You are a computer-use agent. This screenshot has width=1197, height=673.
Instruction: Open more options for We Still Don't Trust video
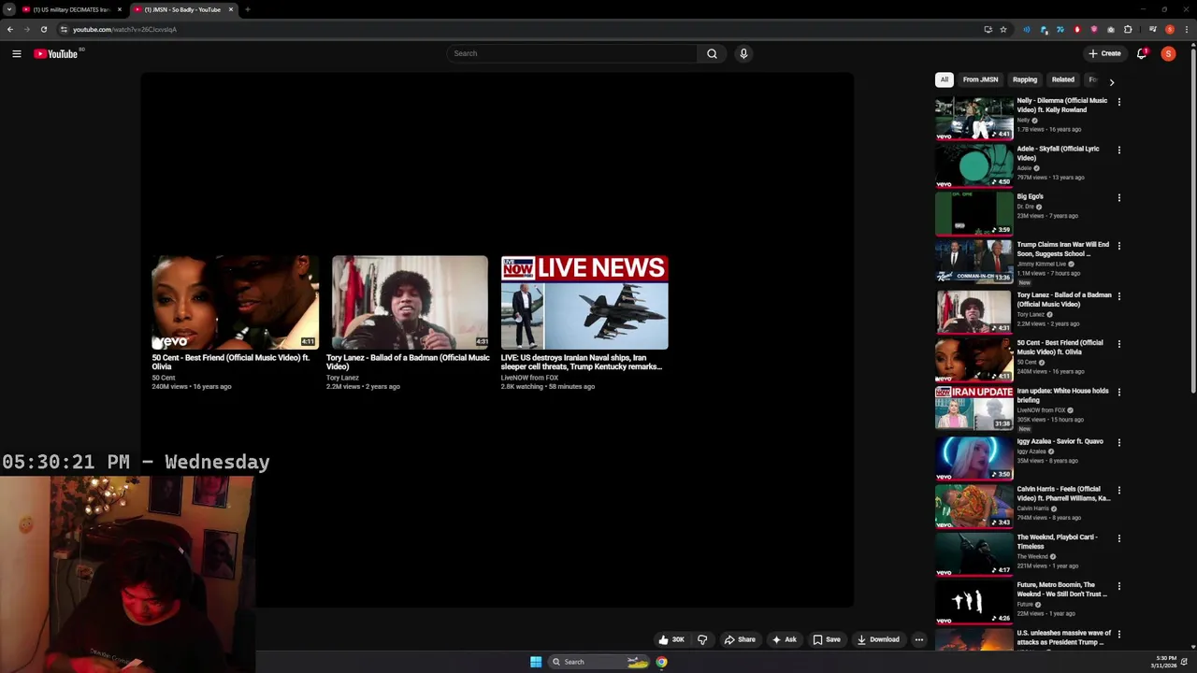point(1118,586)
